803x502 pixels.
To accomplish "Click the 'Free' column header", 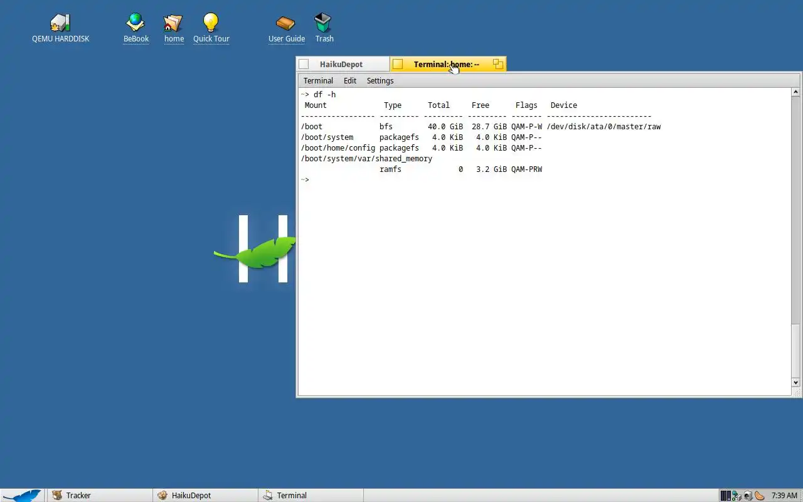I will pos(481,105).
